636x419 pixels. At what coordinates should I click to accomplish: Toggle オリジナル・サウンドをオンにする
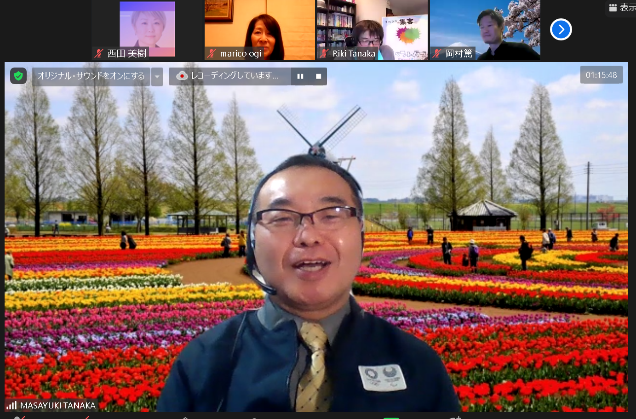point(91,76)
